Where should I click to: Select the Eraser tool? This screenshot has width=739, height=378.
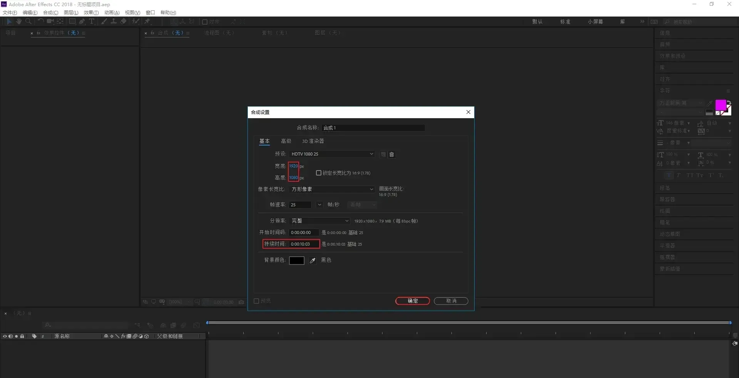coord(123,22)
